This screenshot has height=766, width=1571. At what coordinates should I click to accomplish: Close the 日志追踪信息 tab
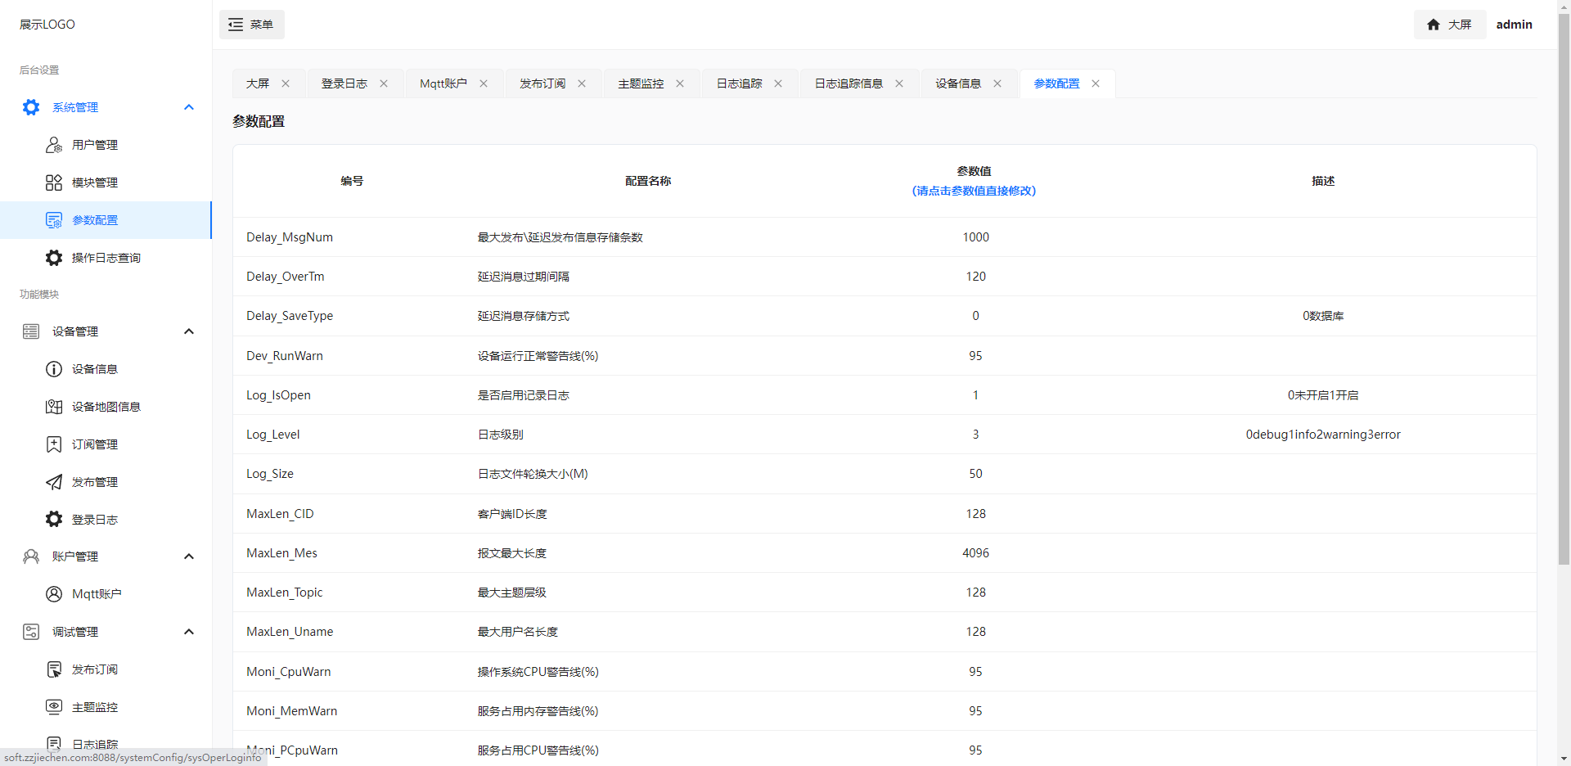tap(899, 83)
